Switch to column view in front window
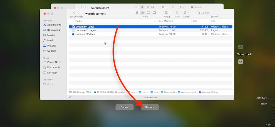 (x=148, y=13)
